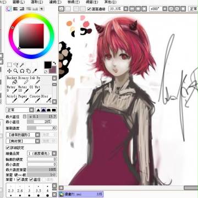The width and height of the screenshot is (198, 198).
Task: Rotate canvas clockwise button
Action: pyautogui.click(x=177, y=9)
